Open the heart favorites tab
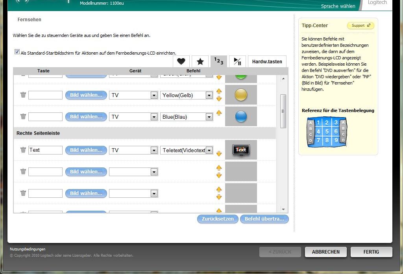Image resolution: width=403 pixels, height=274 pixels. click(181, 61)
